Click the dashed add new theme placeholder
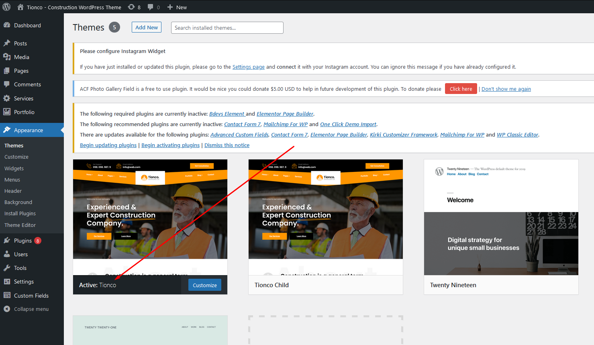 coord(326,330)
